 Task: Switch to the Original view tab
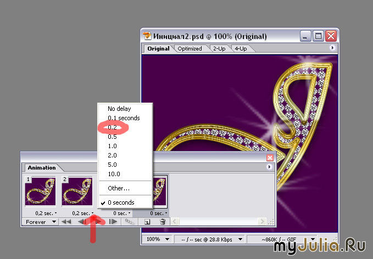point(158,48)
